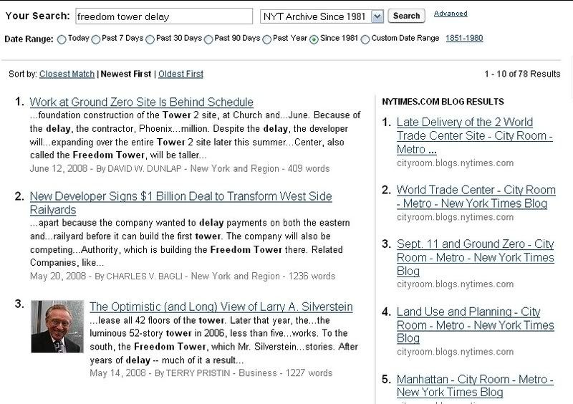Viewport: 573px width, 404px height.
Task: Select the Today date range radio
Action: click(62, 39)
